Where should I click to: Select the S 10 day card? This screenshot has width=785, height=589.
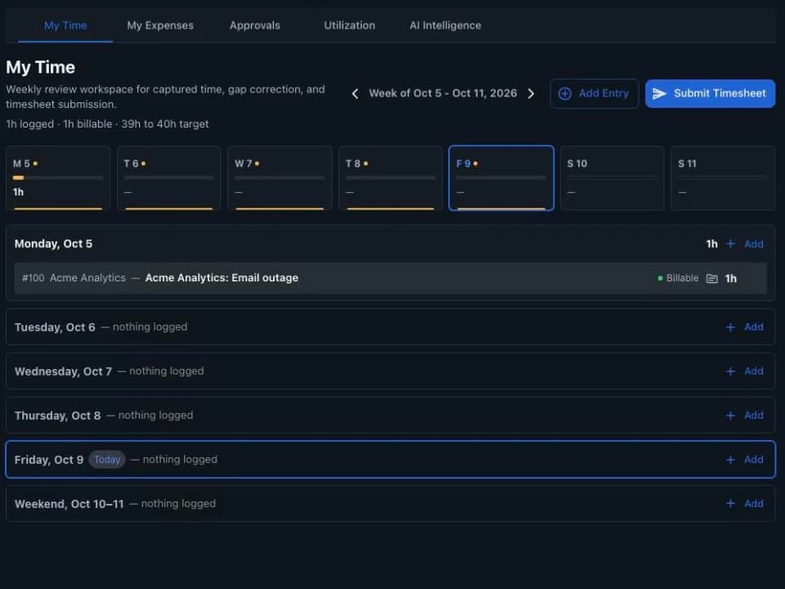612,178
